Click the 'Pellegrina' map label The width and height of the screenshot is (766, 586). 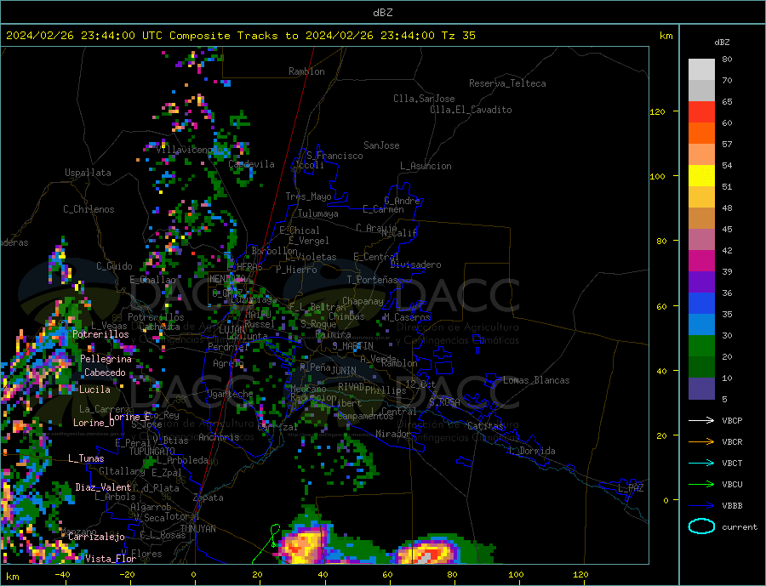click(106, 359)
